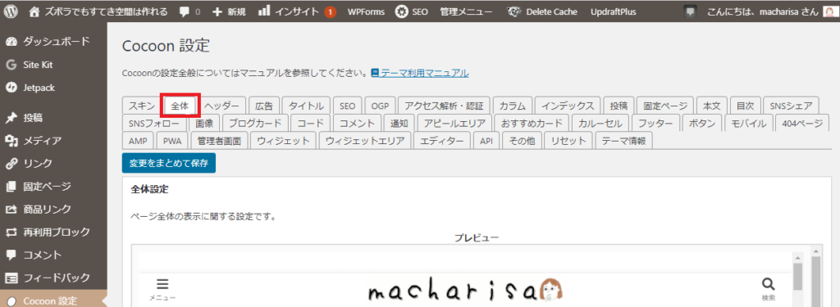Open the 画像 tab
The image size is (840, 307).
[x=203, y=123]
